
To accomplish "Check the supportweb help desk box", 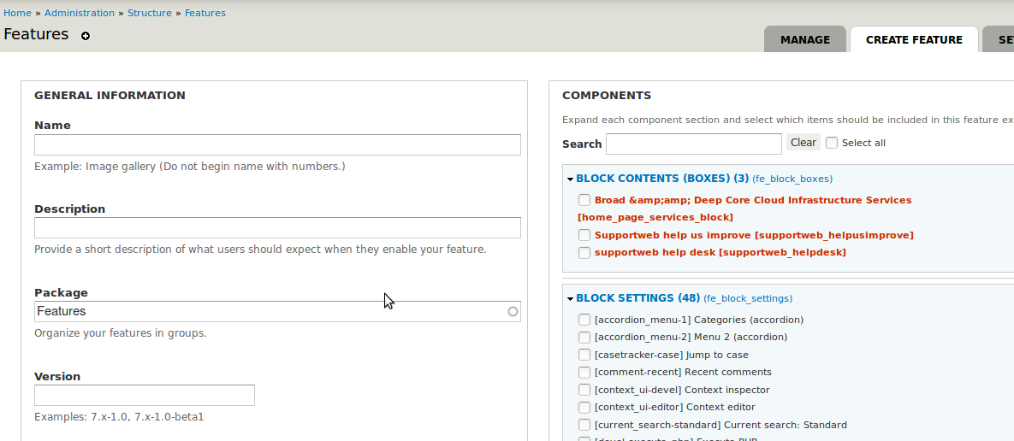I will click(x=584, y=253).
